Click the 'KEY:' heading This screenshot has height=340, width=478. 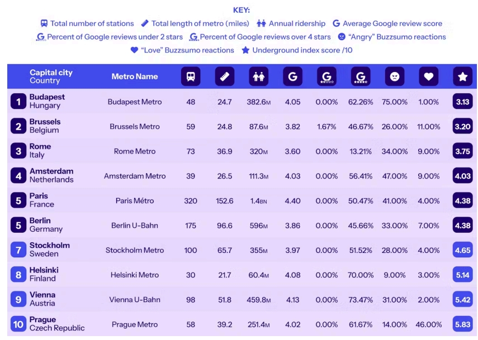(242, 10)
